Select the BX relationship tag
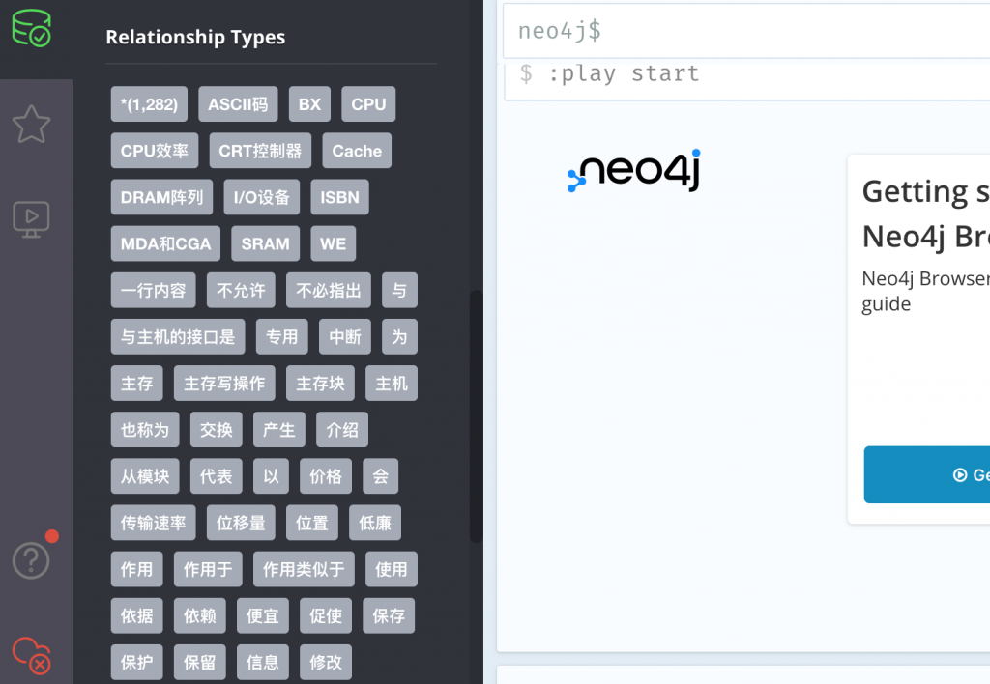The image size is (990, 684). click(x=309, y=104)
